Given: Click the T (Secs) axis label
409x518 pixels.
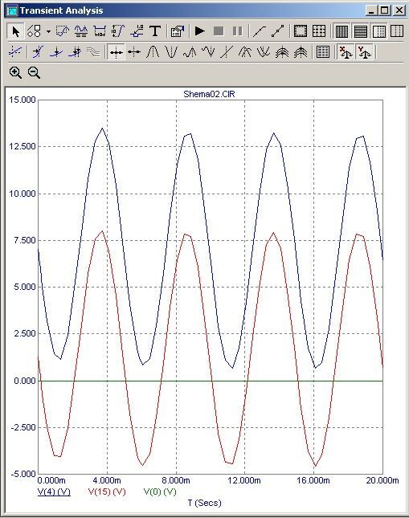Looking at the screenshot, I should click(204, 503).
